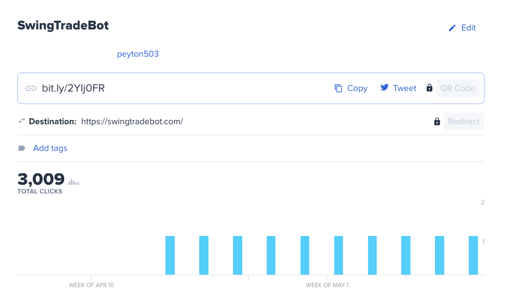The width and height of the screenshot is (509, 291).
Task: Open peyton503 user link
Action: pyautogui.click(x=138, y=54)
